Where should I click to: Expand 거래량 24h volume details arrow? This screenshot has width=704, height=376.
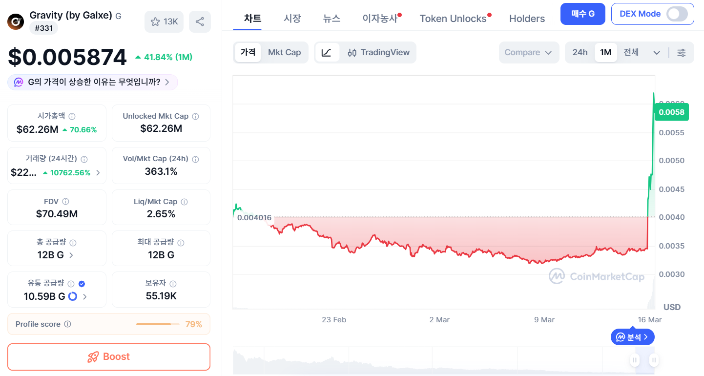[98, 172]
